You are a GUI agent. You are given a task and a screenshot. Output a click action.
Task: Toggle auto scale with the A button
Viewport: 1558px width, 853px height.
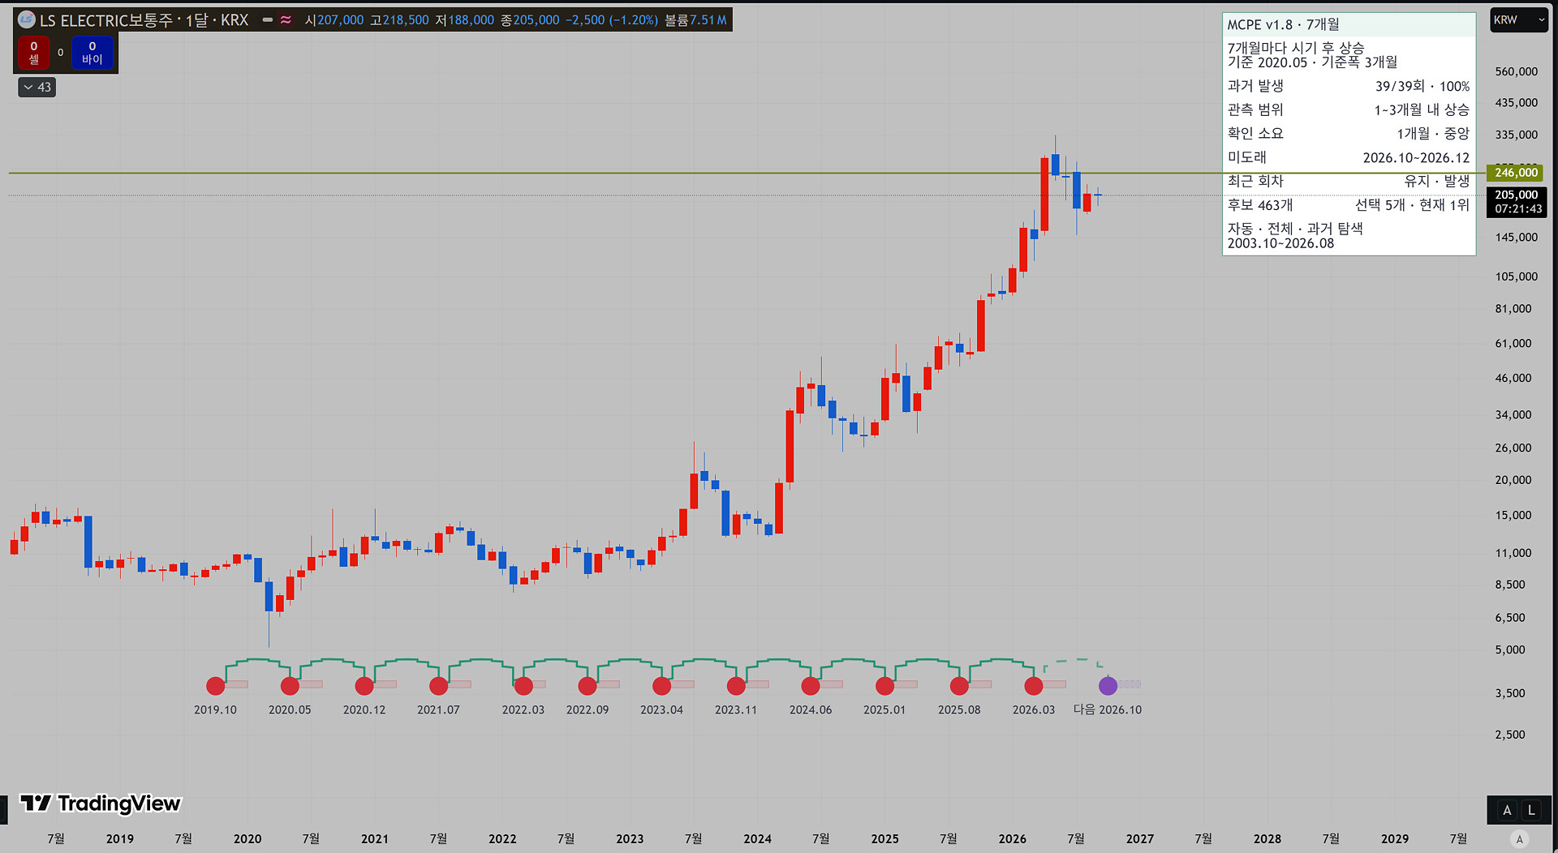click(1507, 810)
